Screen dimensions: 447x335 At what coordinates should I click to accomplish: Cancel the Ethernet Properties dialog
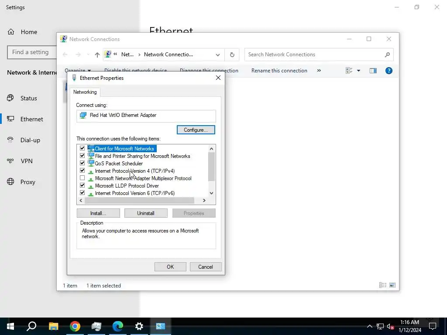206,267
